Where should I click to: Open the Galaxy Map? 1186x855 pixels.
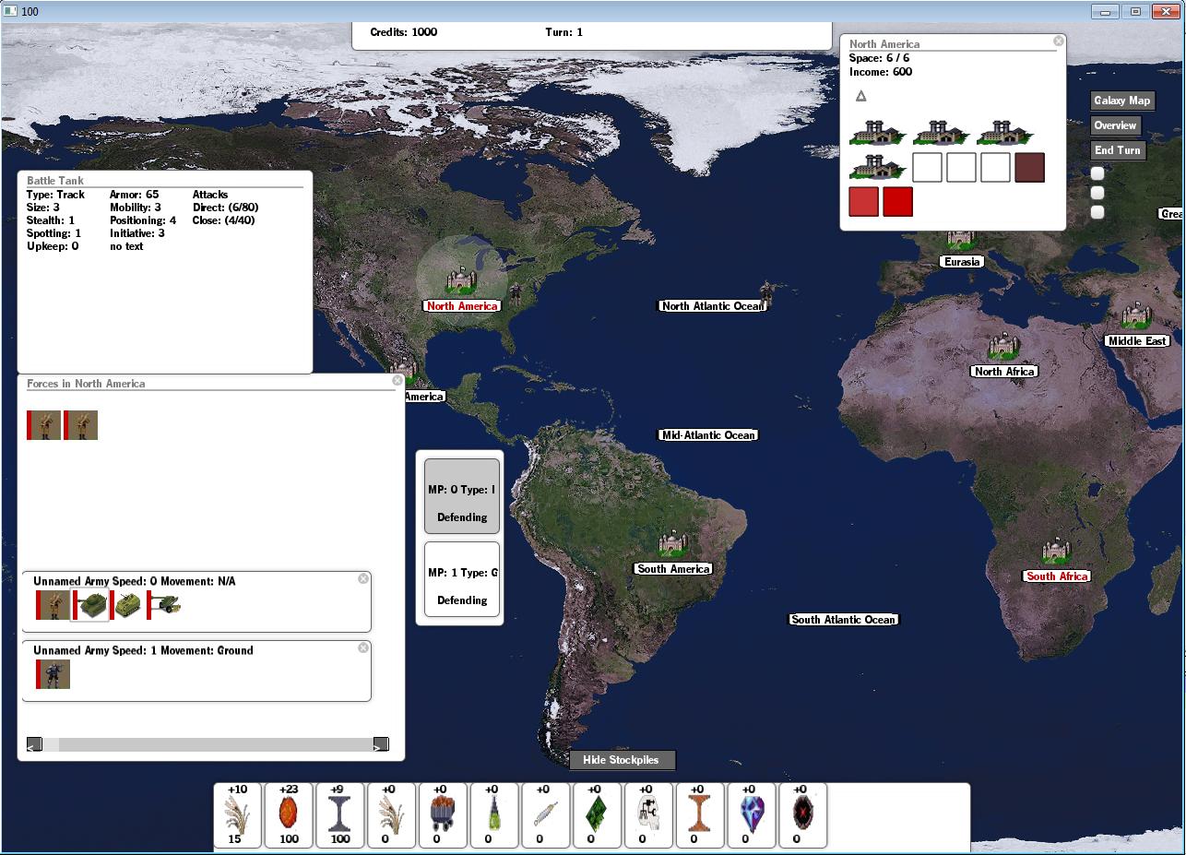pos(1122,101)
